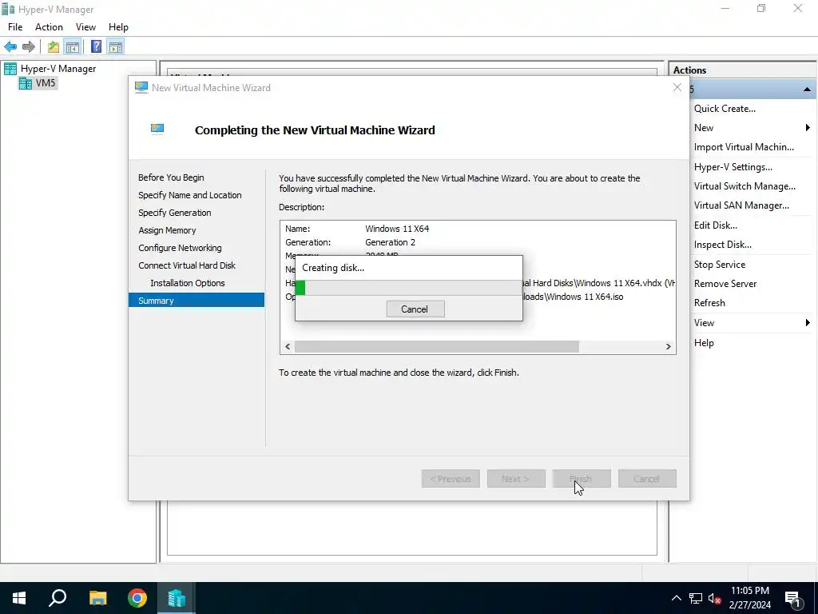Image resolution: width=818 pixels, height=614 pixels.
Task: Toggle the Show/Hide Console Tree icon
Action: click(72, 47)
